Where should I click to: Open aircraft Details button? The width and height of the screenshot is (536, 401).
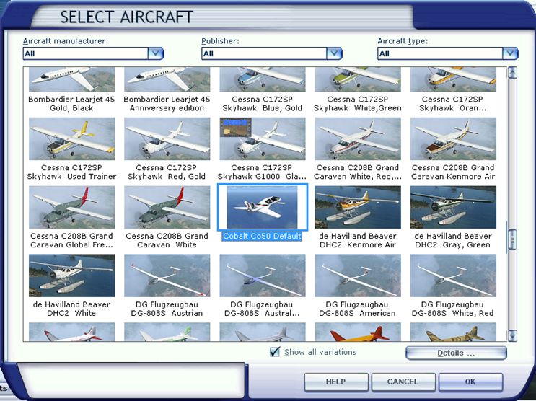coord(456,353)
